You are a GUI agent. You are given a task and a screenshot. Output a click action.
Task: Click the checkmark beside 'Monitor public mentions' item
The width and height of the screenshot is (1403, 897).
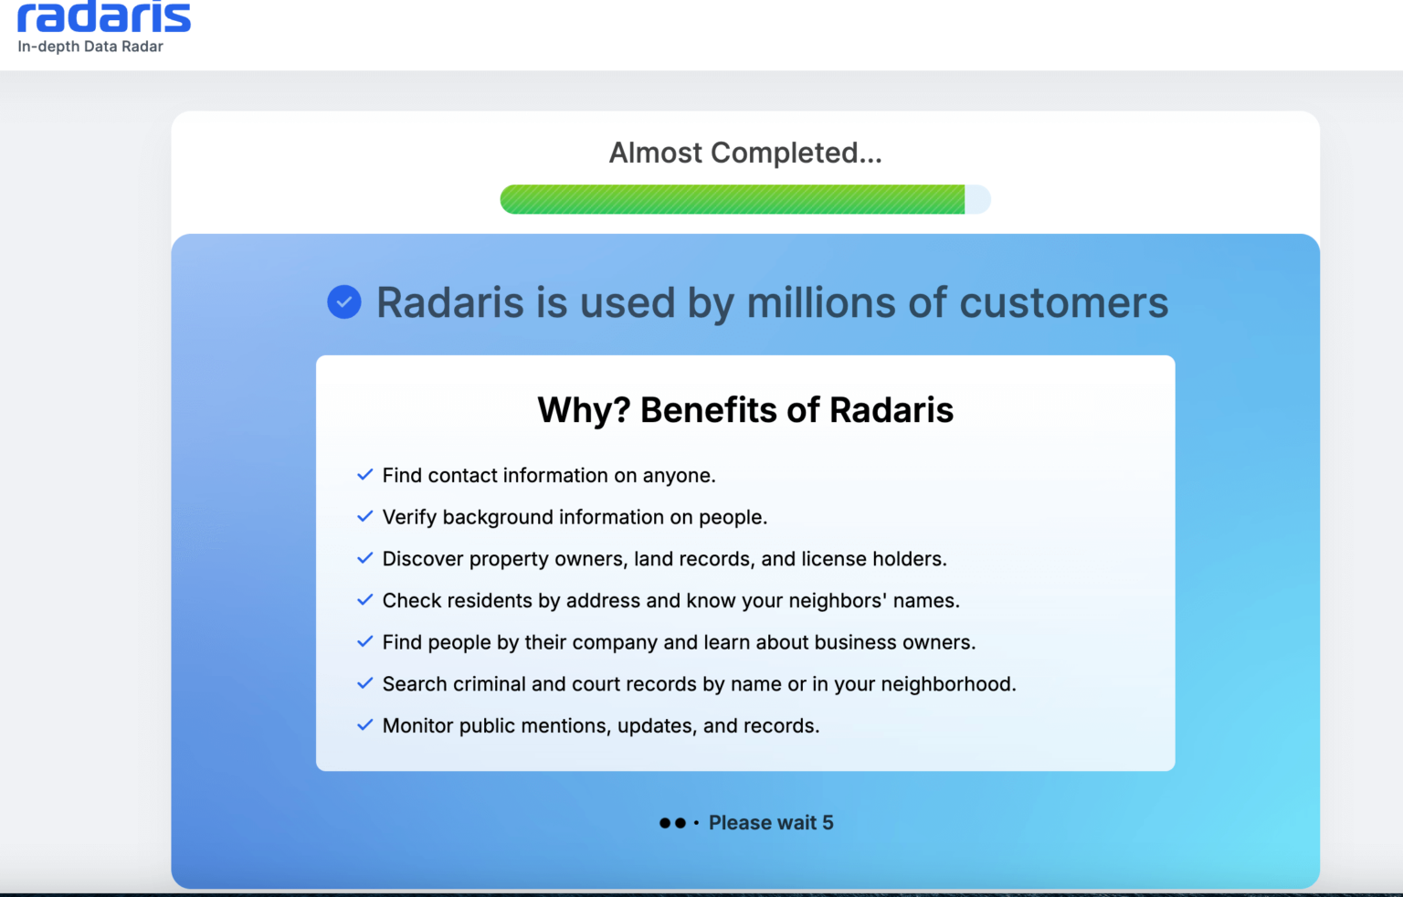tap(364, 724)
